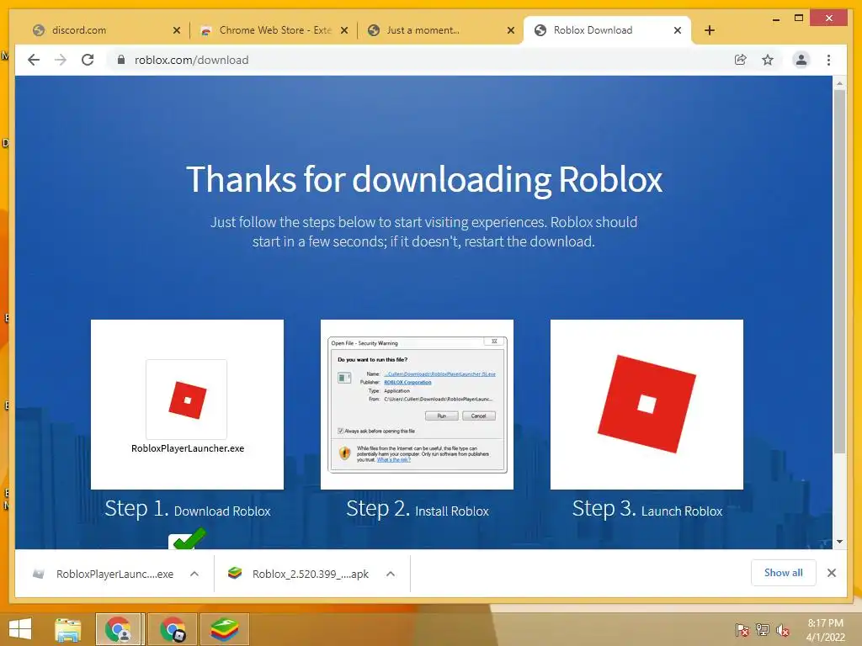This screenshot has width=862, height=646.
Task: Open Chrome three-dot menu
Action: tap(828, 60)
